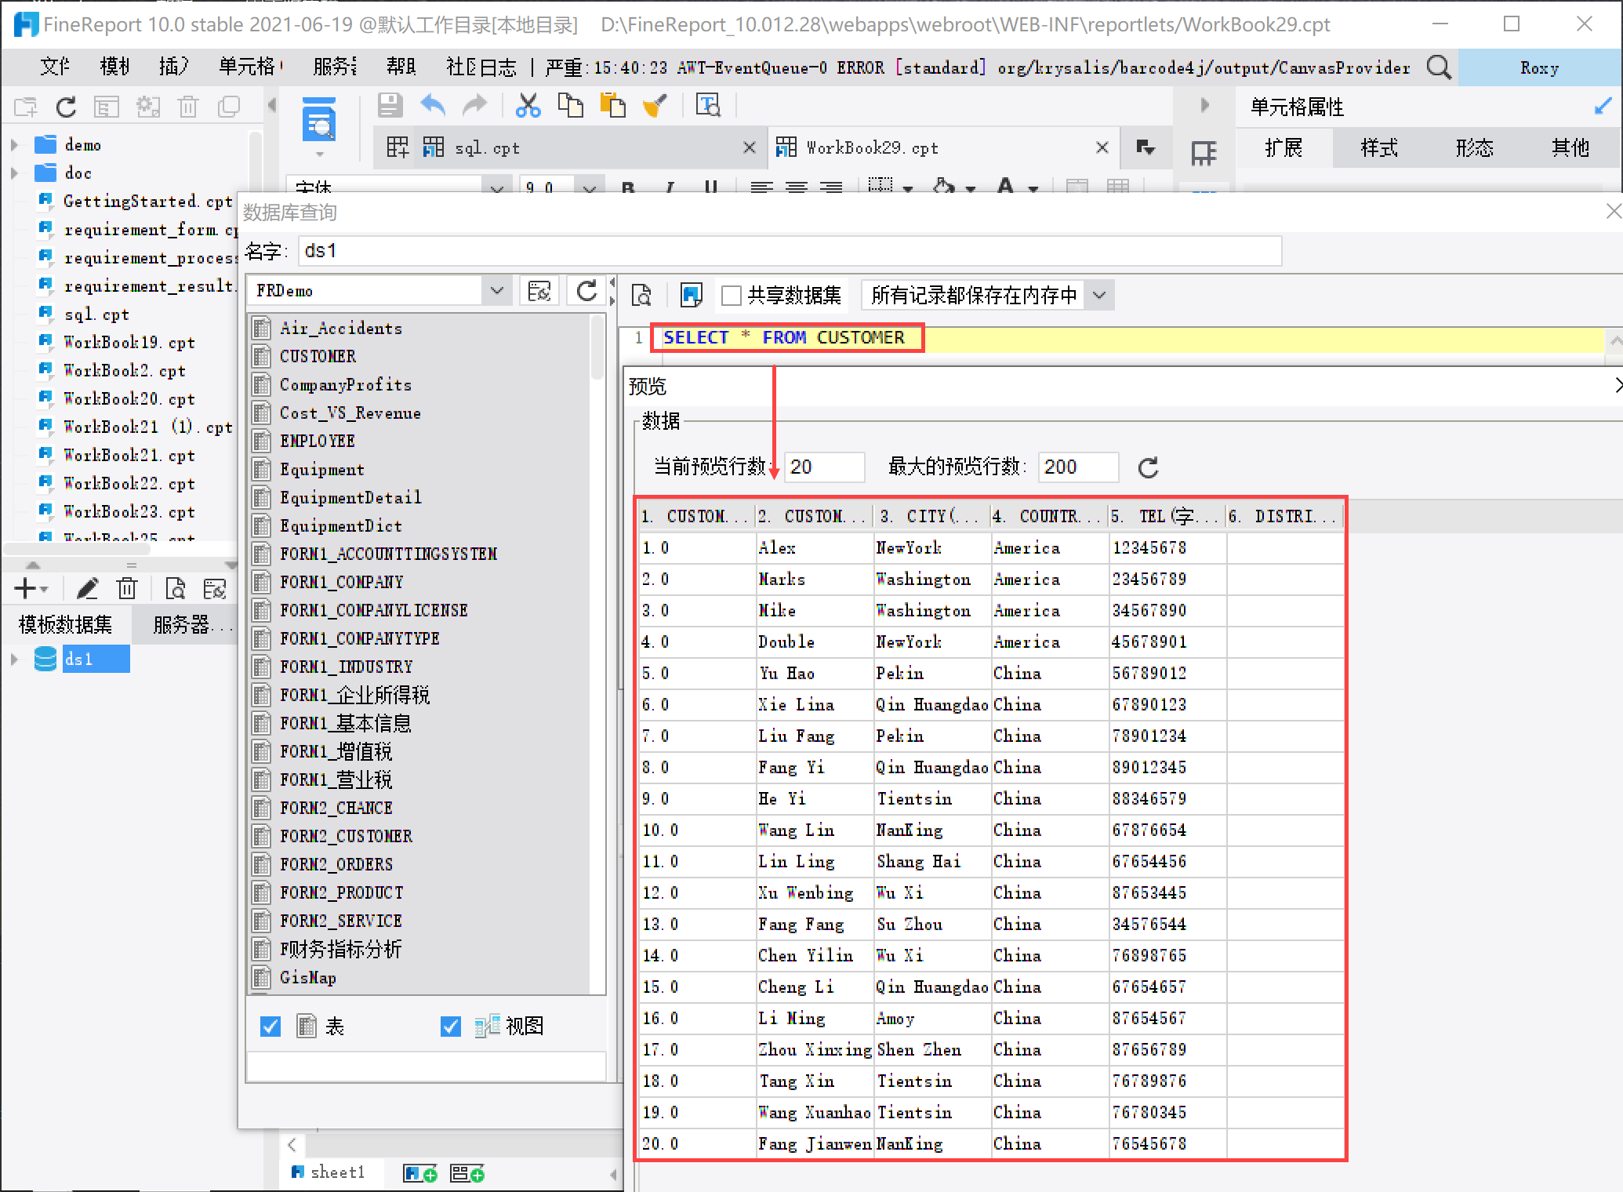The image size is (1623, 1192).
Task: Switch to the sql.cpt tab
Action: [486, 148]
